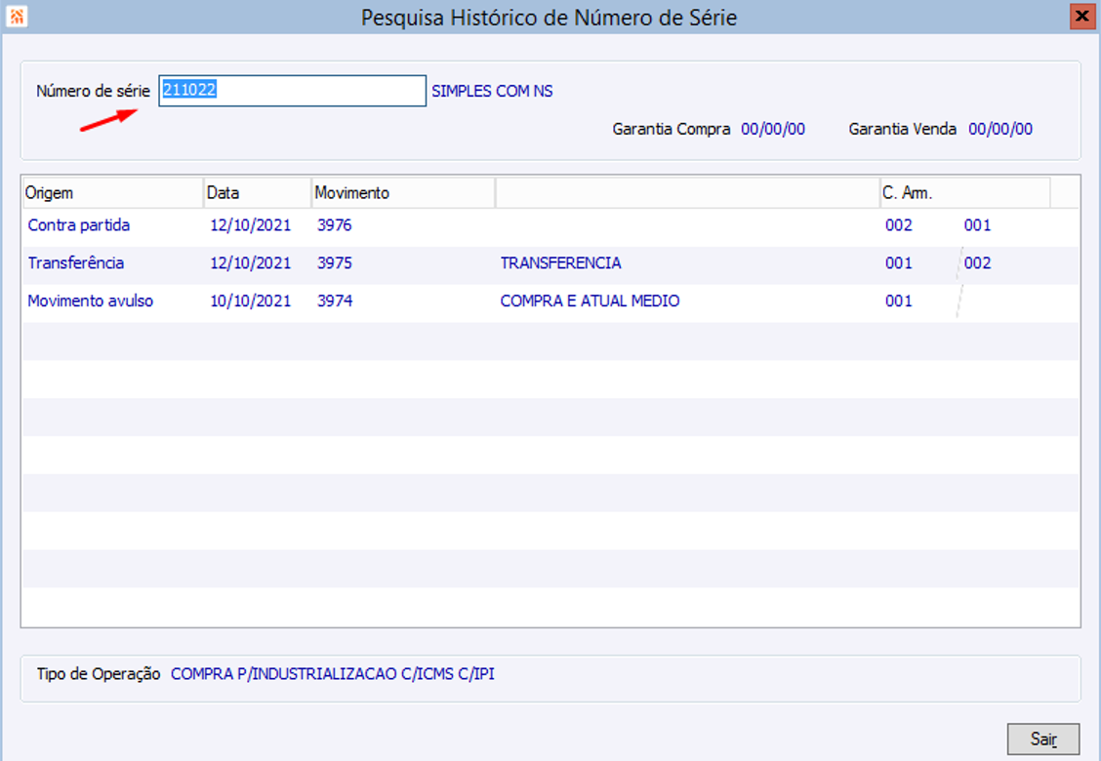Viewport: 1101px width, 761px height.
Task: Click the C. Arm. column header
Action: (964, 192)
